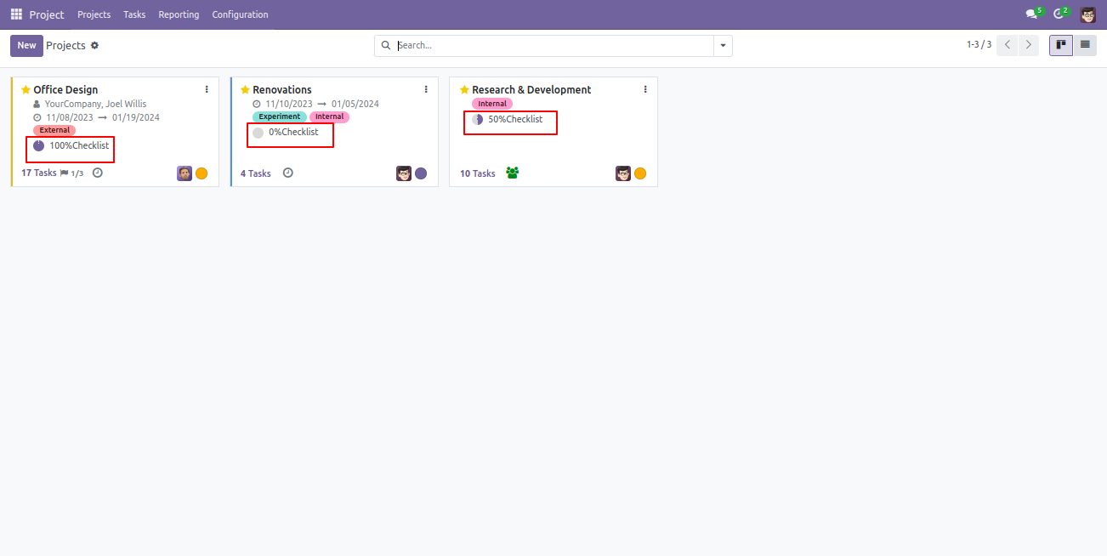Switch to Kanban view
The height and width of the screenshot is (556, 1107).
click(1061, 45)
